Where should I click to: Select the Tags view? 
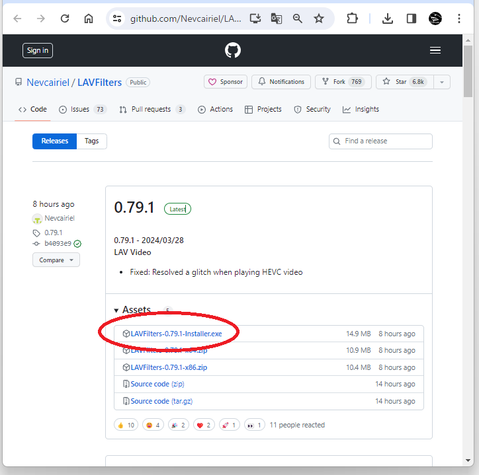pyautogui.click(x=92, y=141)
